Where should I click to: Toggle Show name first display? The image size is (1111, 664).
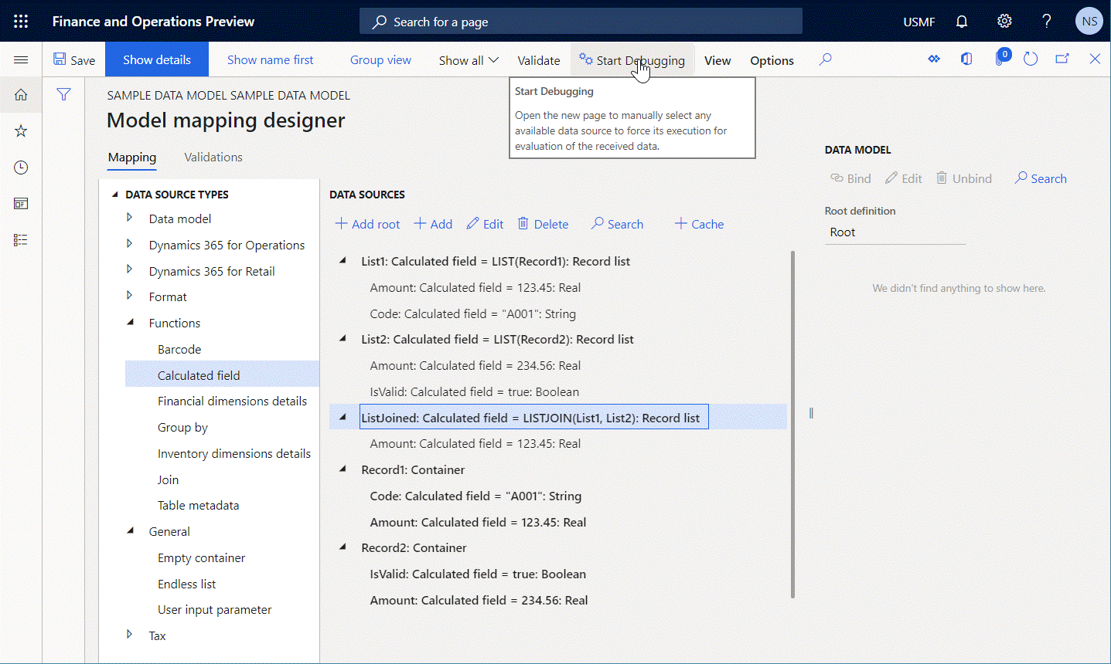coord(271,59)
